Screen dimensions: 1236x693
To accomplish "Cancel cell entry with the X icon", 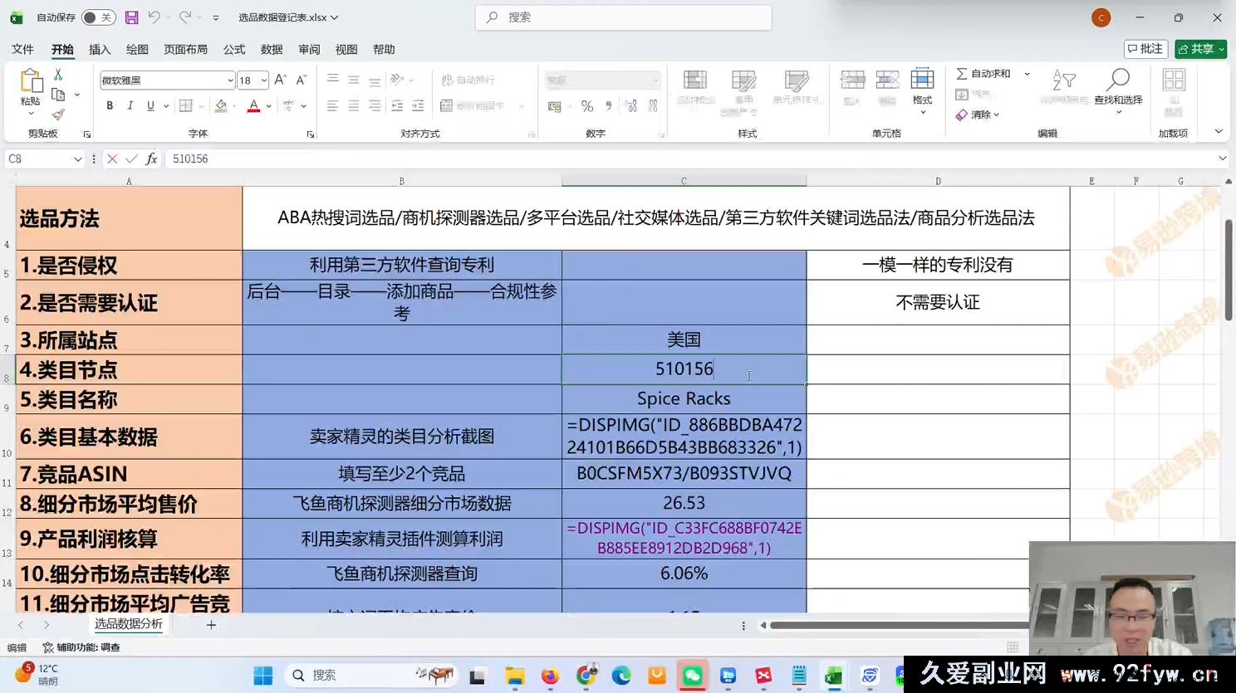I will pos(112,159).
